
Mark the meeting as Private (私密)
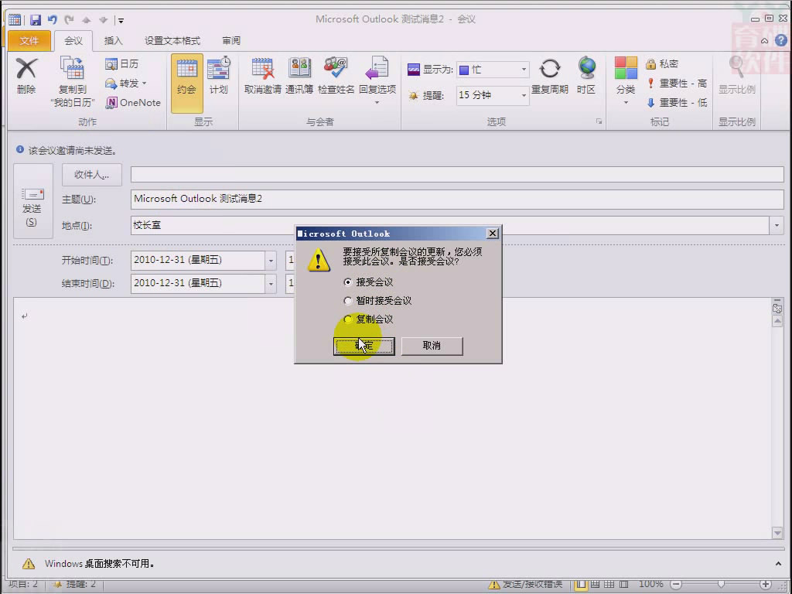662,64
